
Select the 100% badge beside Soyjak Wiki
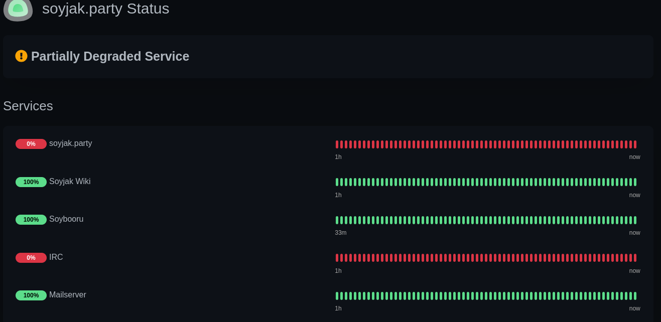coord(31,182)
